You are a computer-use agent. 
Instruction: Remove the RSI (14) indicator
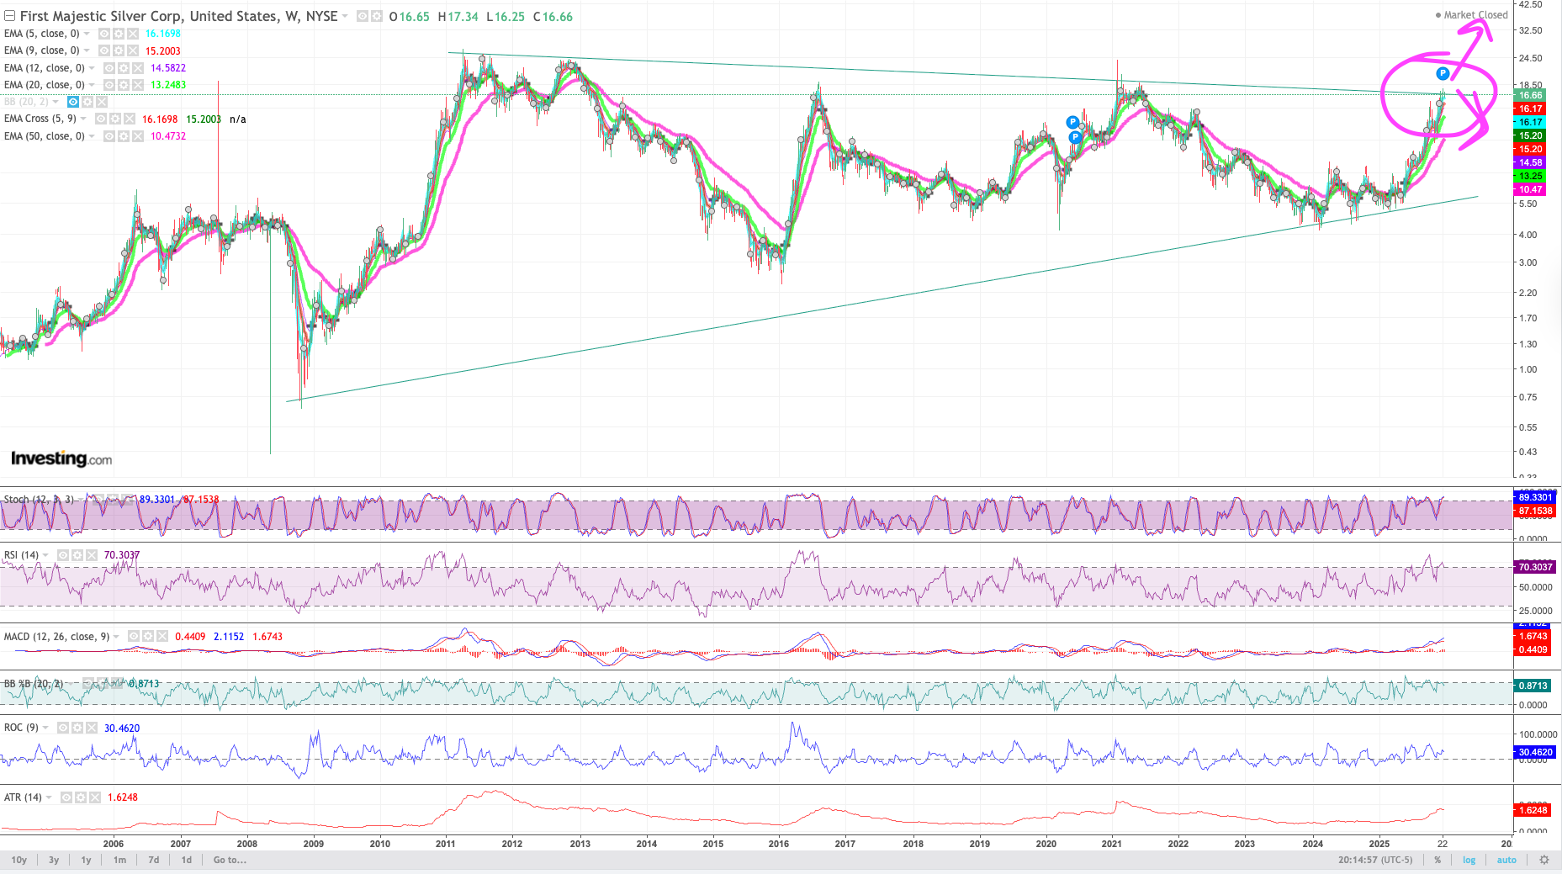tap(92, 555)
